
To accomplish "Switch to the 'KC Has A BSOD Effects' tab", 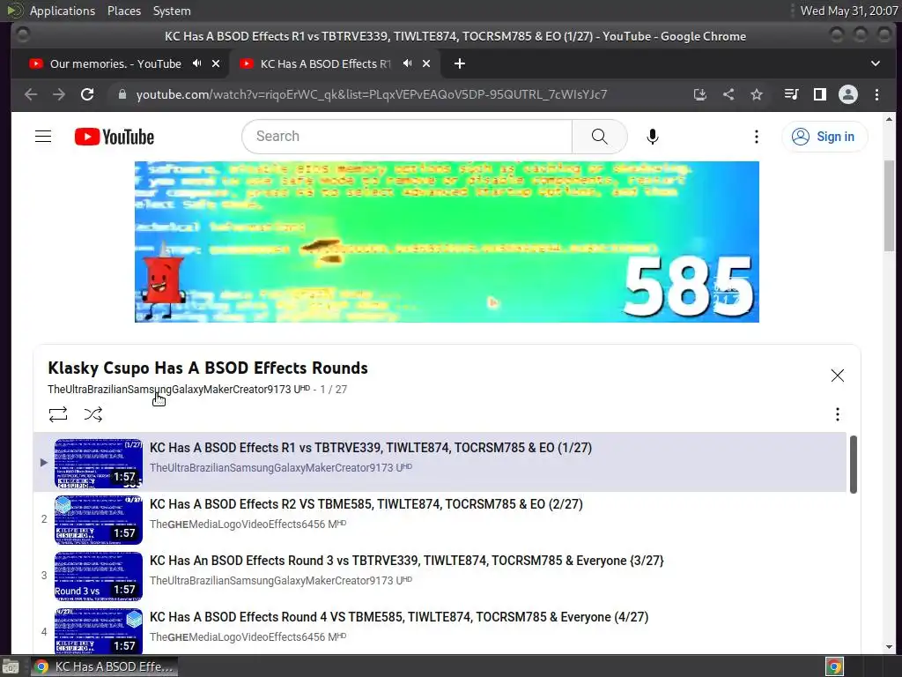I will (x=325, y=63).
